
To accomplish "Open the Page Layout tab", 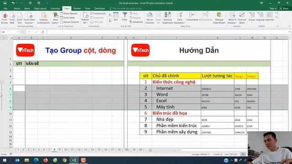I will 40,8.
